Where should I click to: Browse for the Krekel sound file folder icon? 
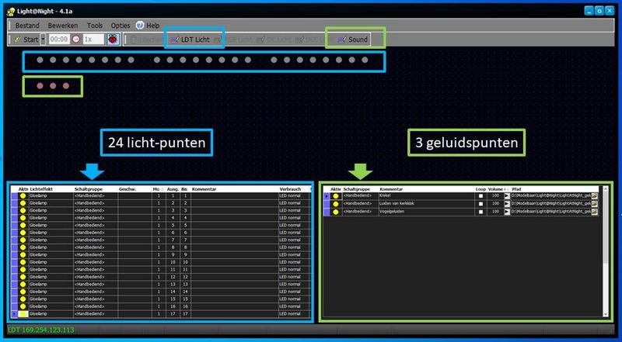pos(594,196)
